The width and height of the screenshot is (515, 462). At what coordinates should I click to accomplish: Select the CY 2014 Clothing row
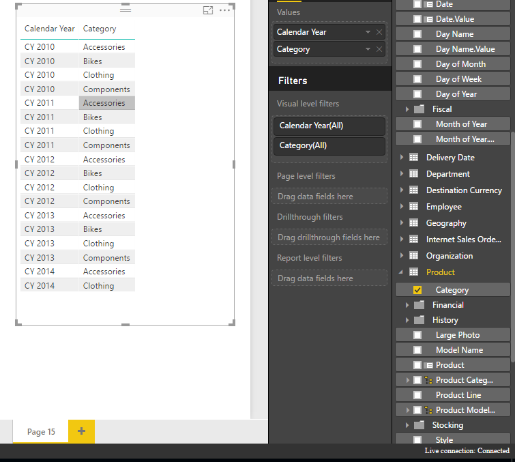click(x=78, y=285)
